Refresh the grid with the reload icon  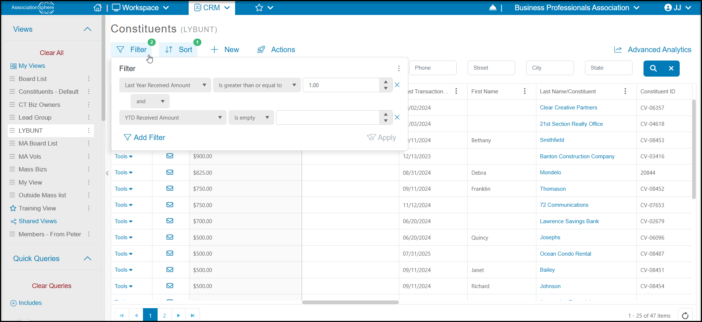pos(685,315)
